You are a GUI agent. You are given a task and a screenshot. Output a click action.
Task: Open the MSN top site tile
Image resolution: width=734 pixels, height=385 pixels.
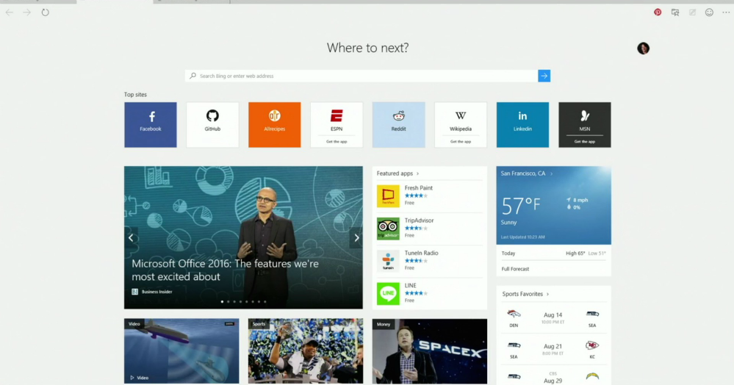585,125
